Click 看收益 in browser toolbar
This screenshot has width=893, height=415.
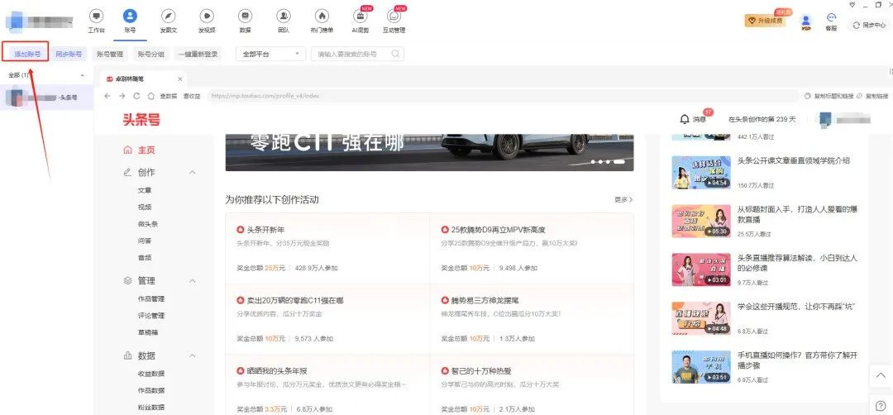coord(191,96)
